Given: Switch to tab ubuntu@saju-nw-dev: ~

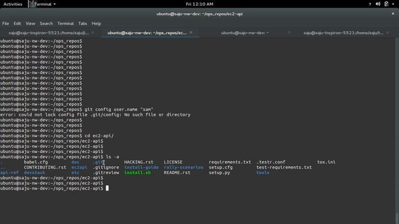Looking at the screenshot, I should [245, 33].
